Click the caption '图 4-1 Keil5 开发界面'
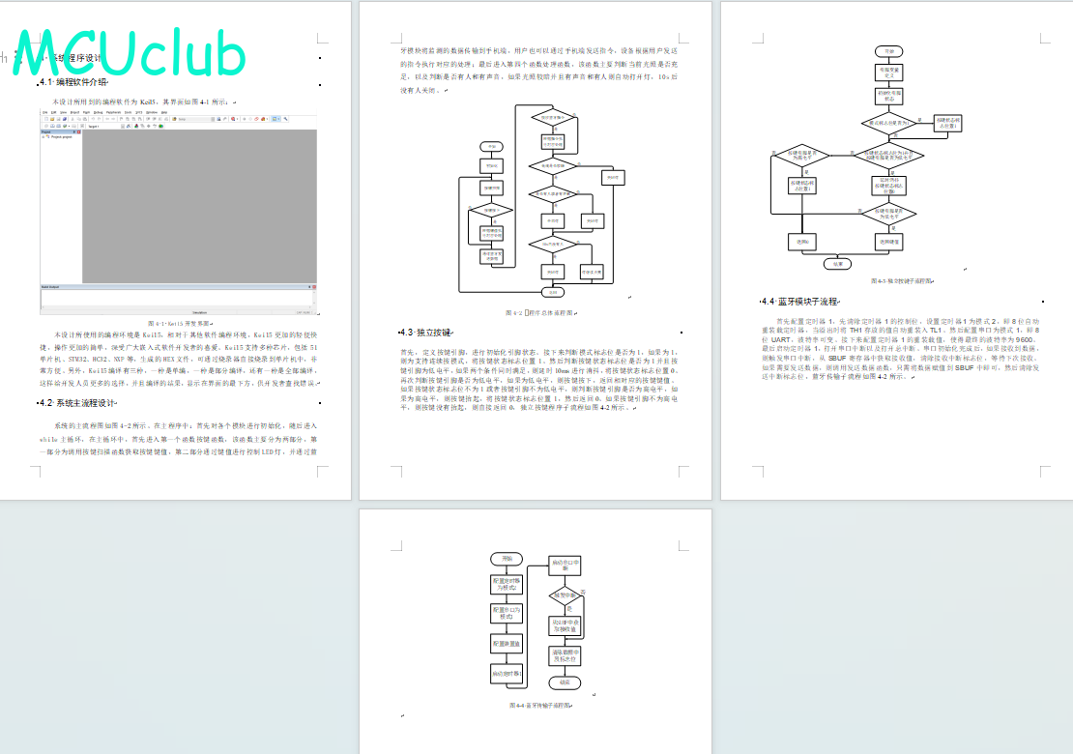Viewport: 1073px width, 754px height. click(x=181, y=324)
